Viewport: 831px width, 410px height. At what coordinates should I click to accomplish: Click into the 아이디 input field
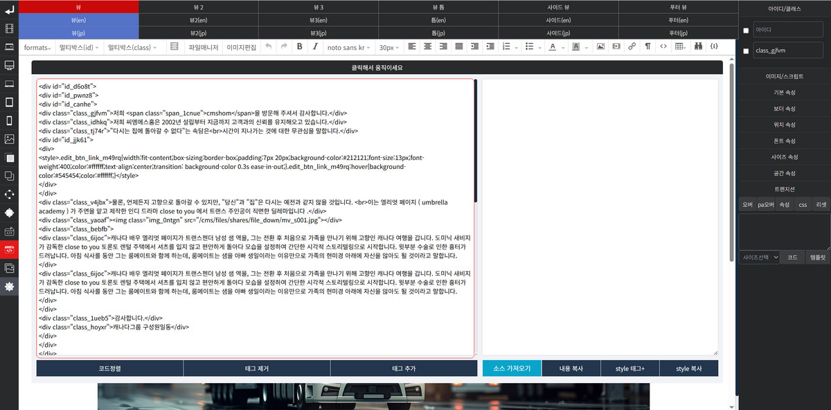tap(788, 30)
